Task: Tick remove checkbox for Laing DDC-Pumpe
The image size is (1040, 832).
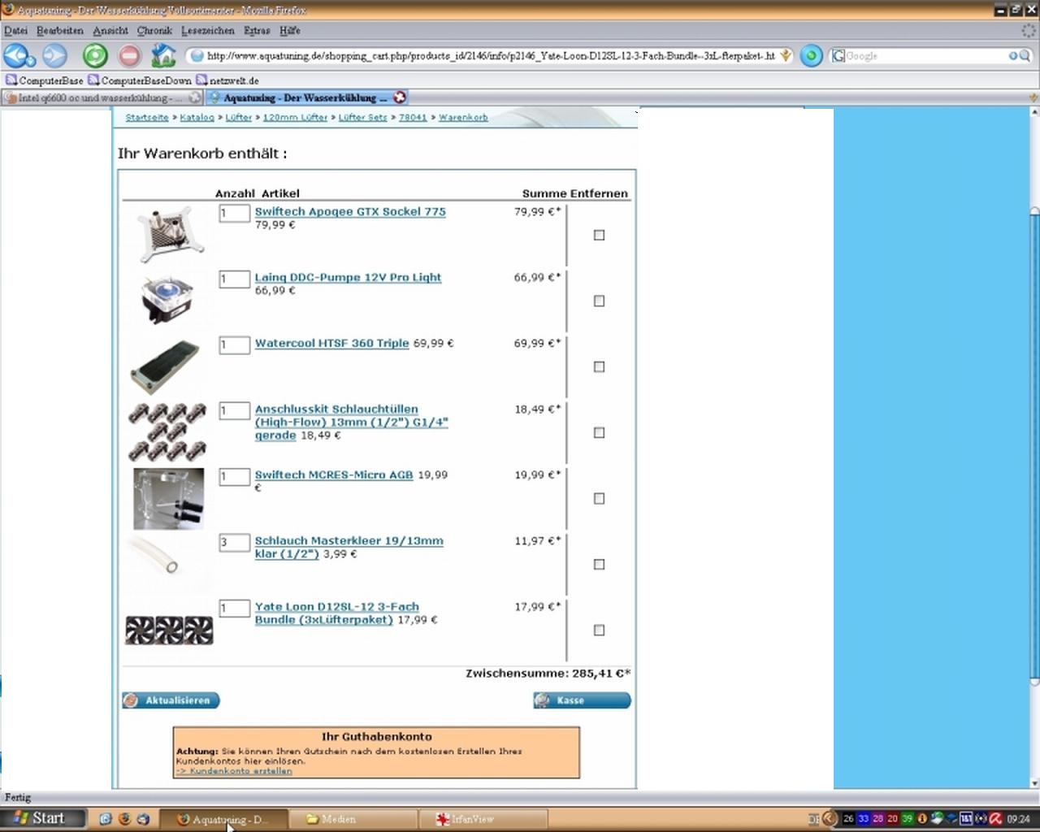Action: (x=599, y=301)
